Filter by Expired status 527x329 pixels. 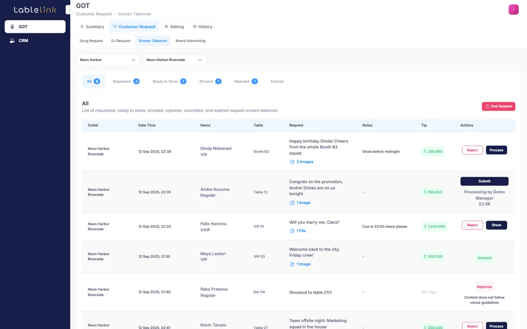(277, 82)
